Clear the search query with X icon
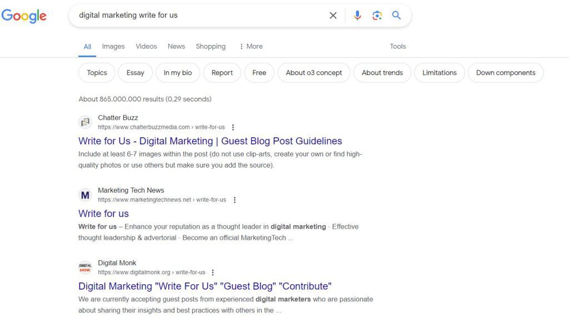 [333, 15]
